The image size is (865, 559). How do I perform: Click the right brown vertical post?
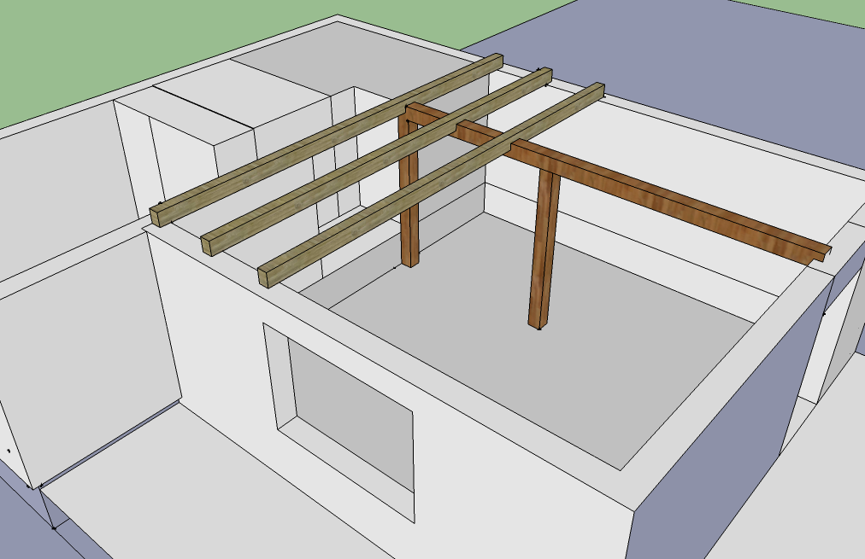coord(544,251)
